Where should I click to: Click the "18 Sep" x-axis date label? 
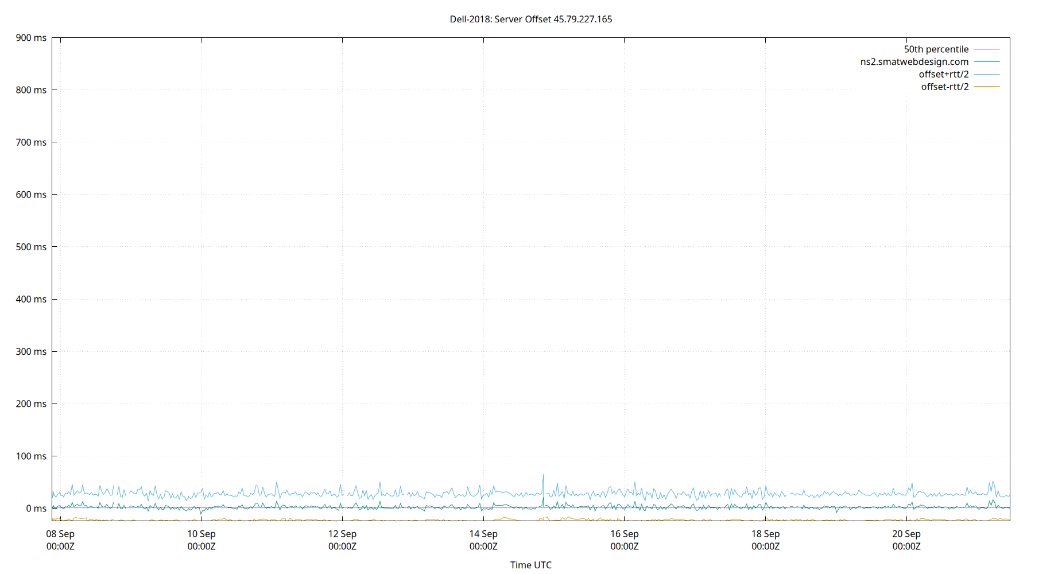[765, 534]
